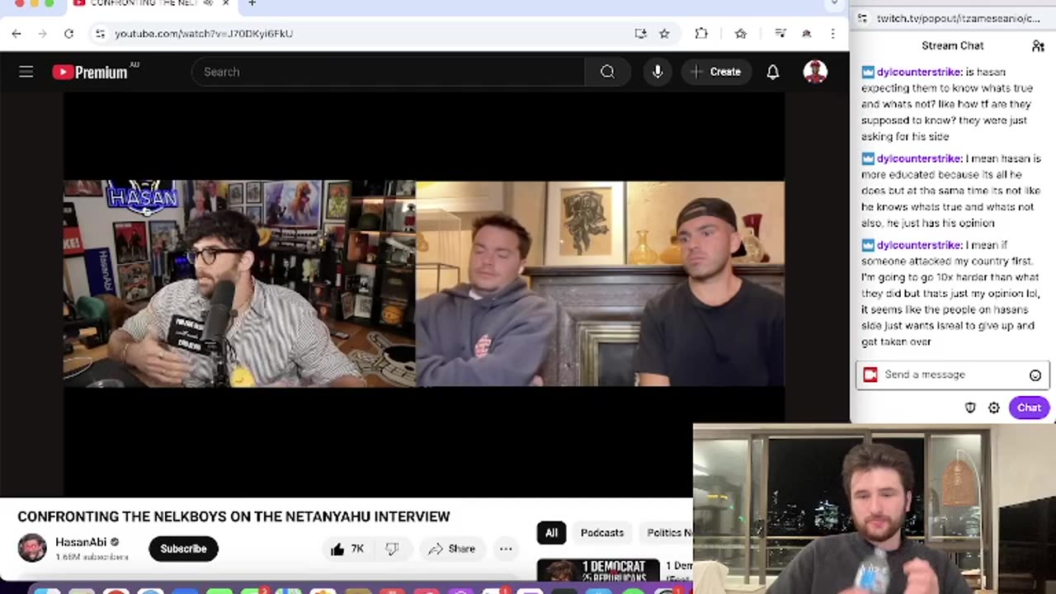Open the Twitch emote picker smiley
Screen dimensions: 1056x594
1035,375
